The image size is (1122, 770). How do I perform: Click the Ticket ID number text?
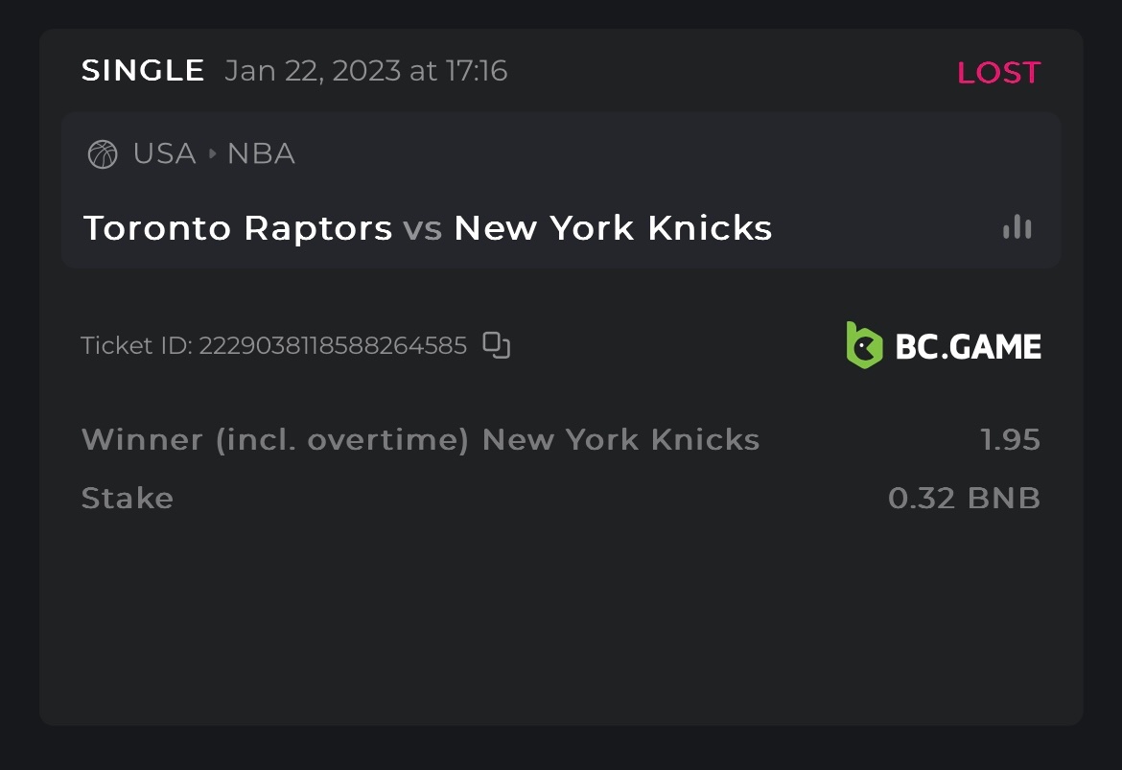332,345
